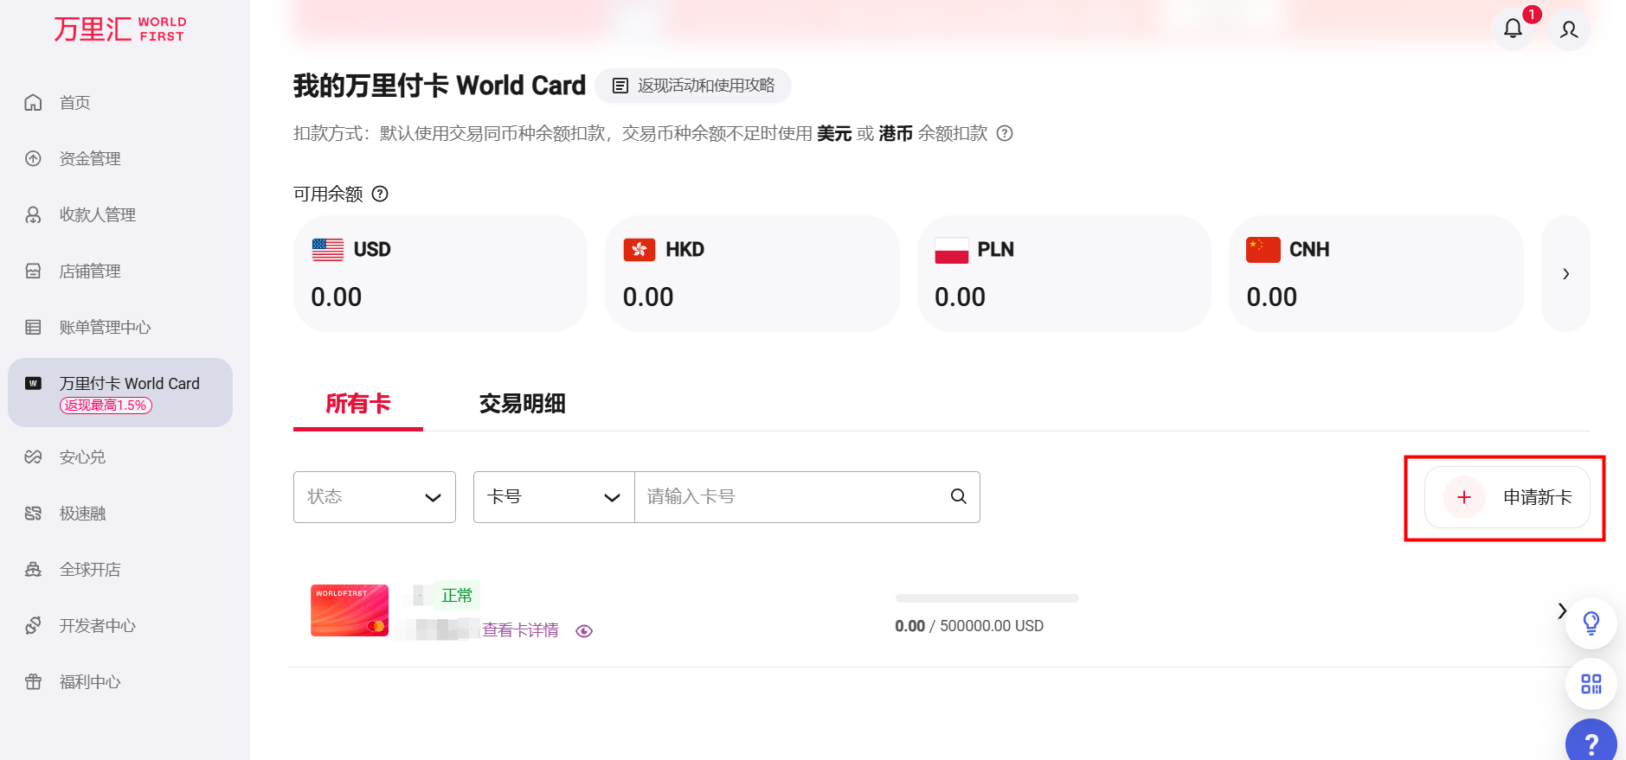The image size is (1626, 760).
Task: Toggle card number visibility eye icon
Action: [x=584, y=631]
